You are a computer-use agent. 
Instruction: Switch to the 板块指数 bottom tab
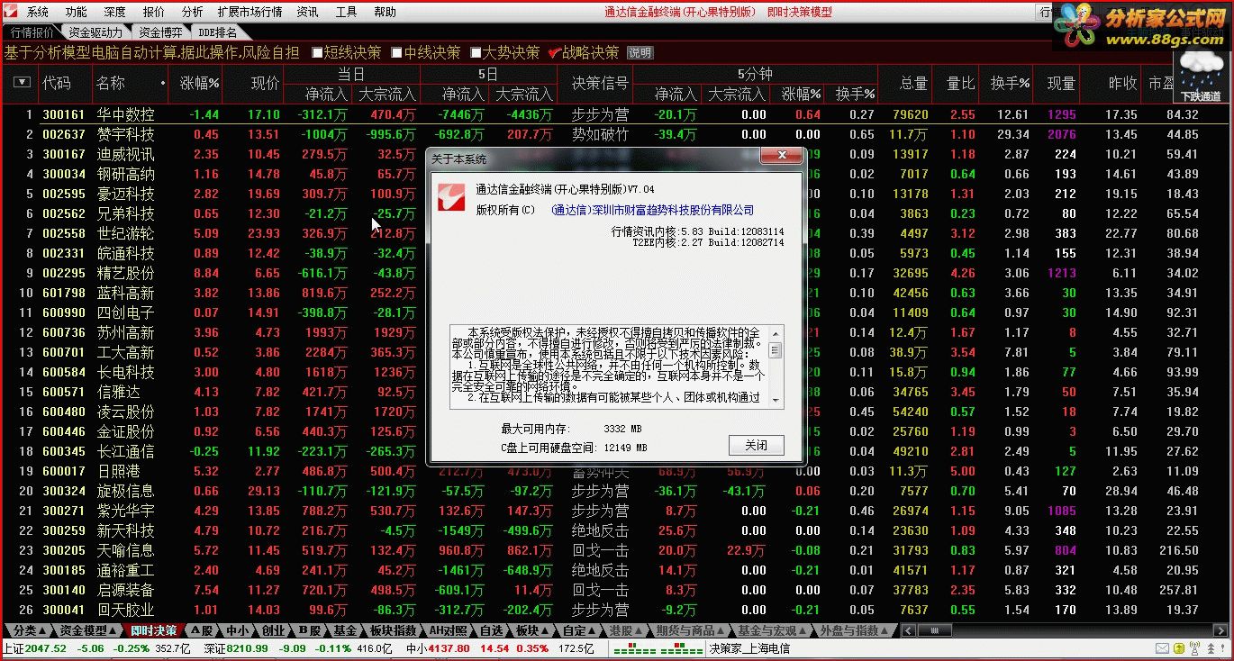coord(393,630)
